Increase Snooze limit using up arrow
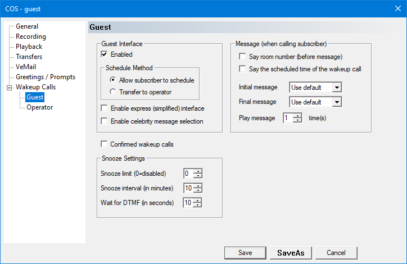The image size is (407, 264). point(197,171)
